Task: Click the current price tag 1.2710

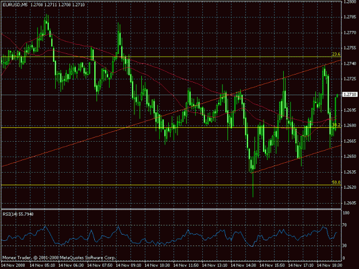Action: [x=350, y=95]
